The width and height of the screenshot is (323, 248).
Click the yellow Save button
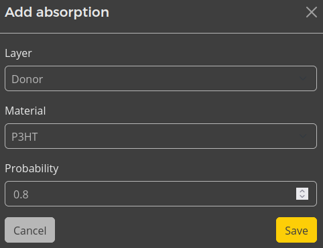(x=296, y=230)
